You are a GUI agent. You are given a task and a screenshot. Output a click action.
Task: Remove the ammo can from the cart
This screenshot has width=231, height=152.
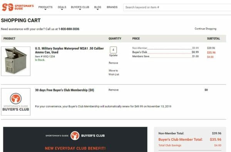click(113, 63)
